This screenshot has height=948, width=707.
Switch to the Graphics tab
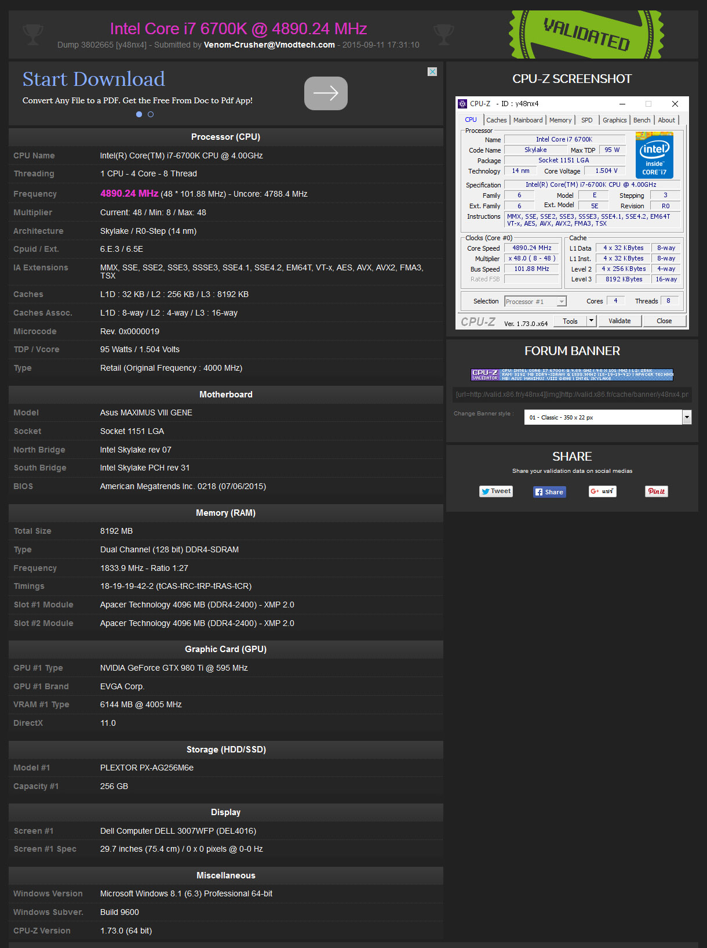tap(615, 120)
